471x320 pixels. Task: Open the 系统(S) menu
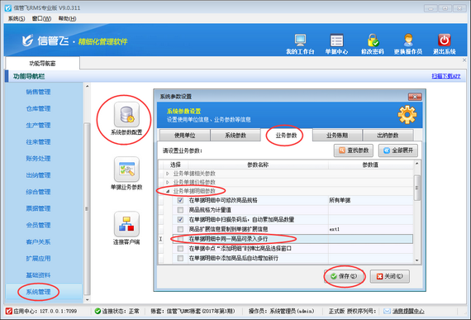(17, 19)
